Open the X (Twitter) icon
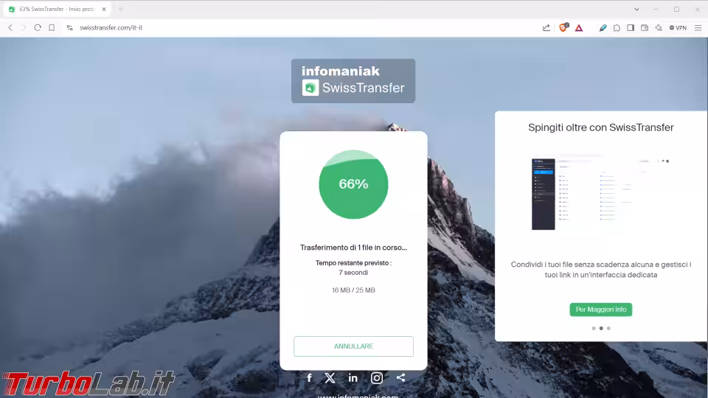708x398 pixels. click(330, 377)
